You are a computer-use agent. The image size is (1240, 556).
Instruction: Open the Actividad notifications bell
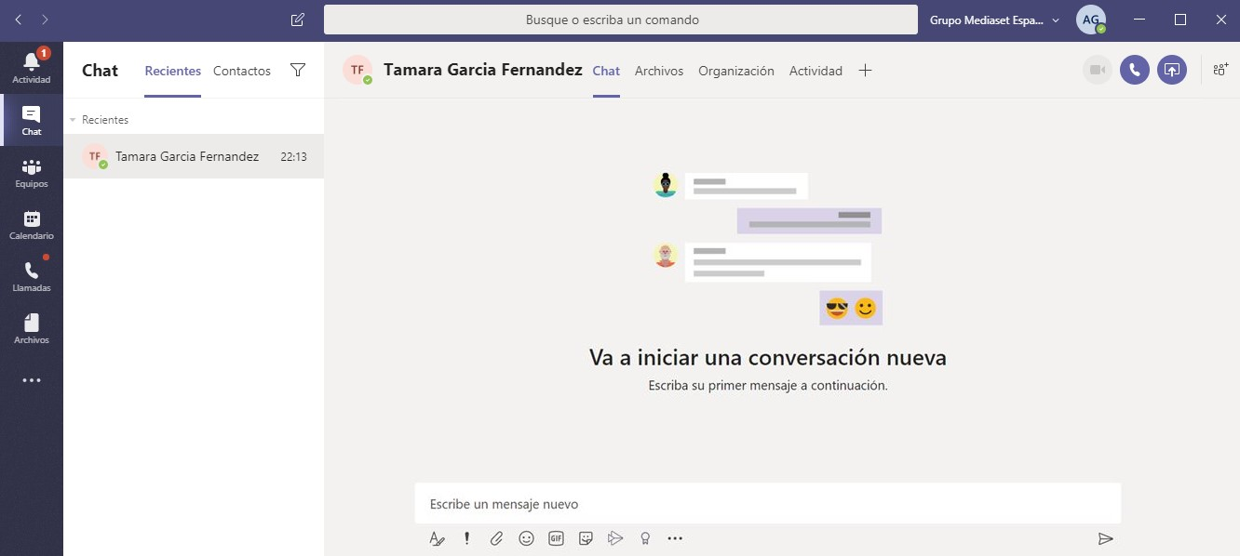tap(32, 67)
